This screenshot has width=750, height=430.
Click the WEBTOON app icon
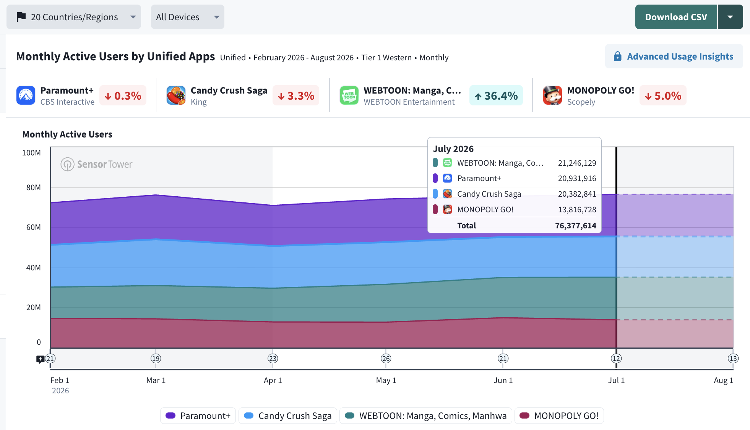tap(349, 95)
